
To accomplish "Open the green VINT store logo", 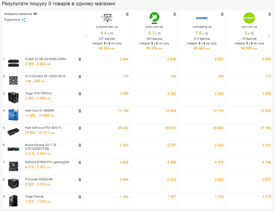I will (249, 18).
